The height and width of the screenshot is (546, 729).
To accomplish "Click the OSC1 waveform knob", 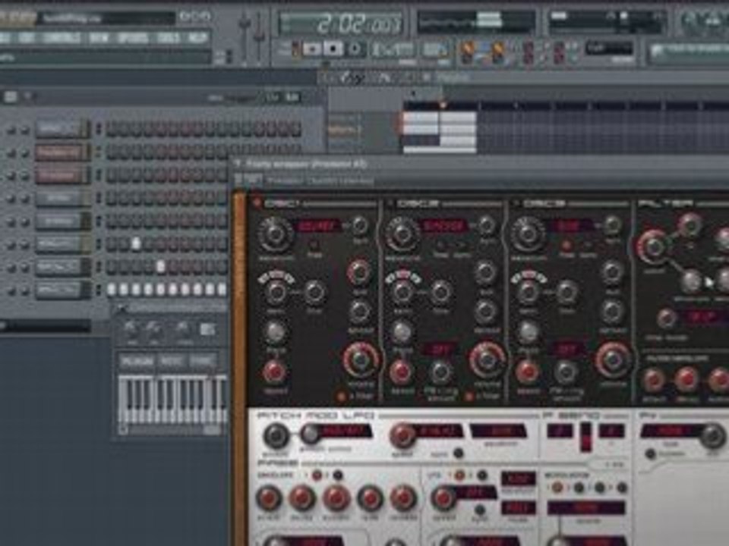I will pyautogui.click(x=275, y=234).
